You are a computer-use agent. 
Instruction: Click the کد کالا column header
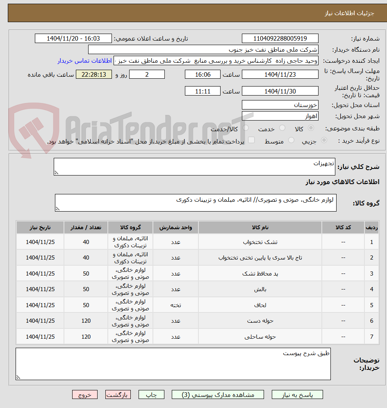(x=343, y=228)
